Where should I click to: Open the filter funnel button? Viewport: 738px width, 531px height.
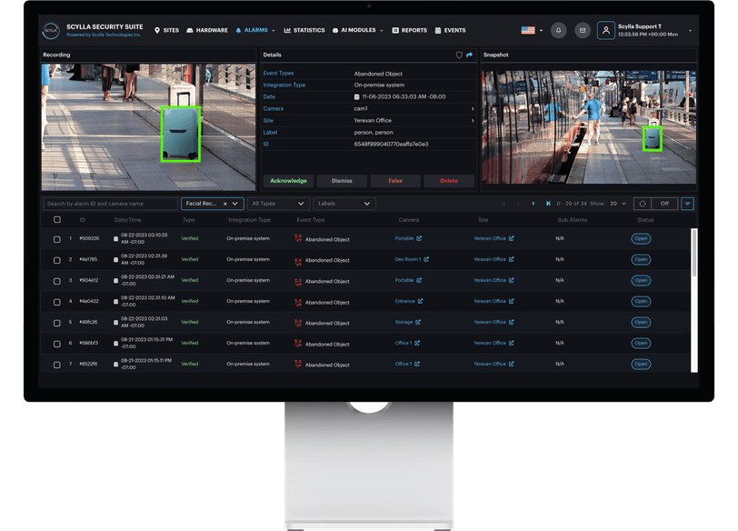click(688, 204)
